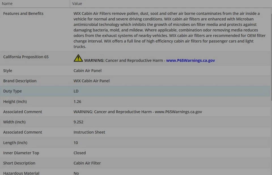
Task: Click the Instruction Sheet comment value
Action: (89, 132)
